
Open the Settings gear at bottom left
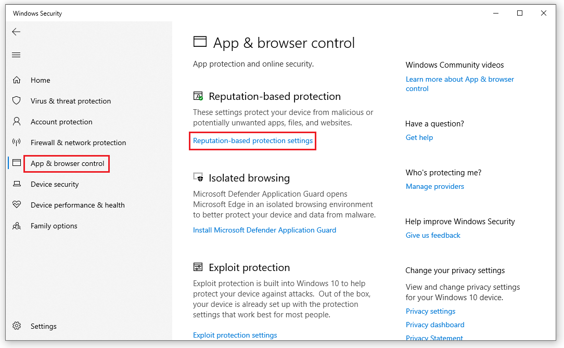tap(16, 326)
